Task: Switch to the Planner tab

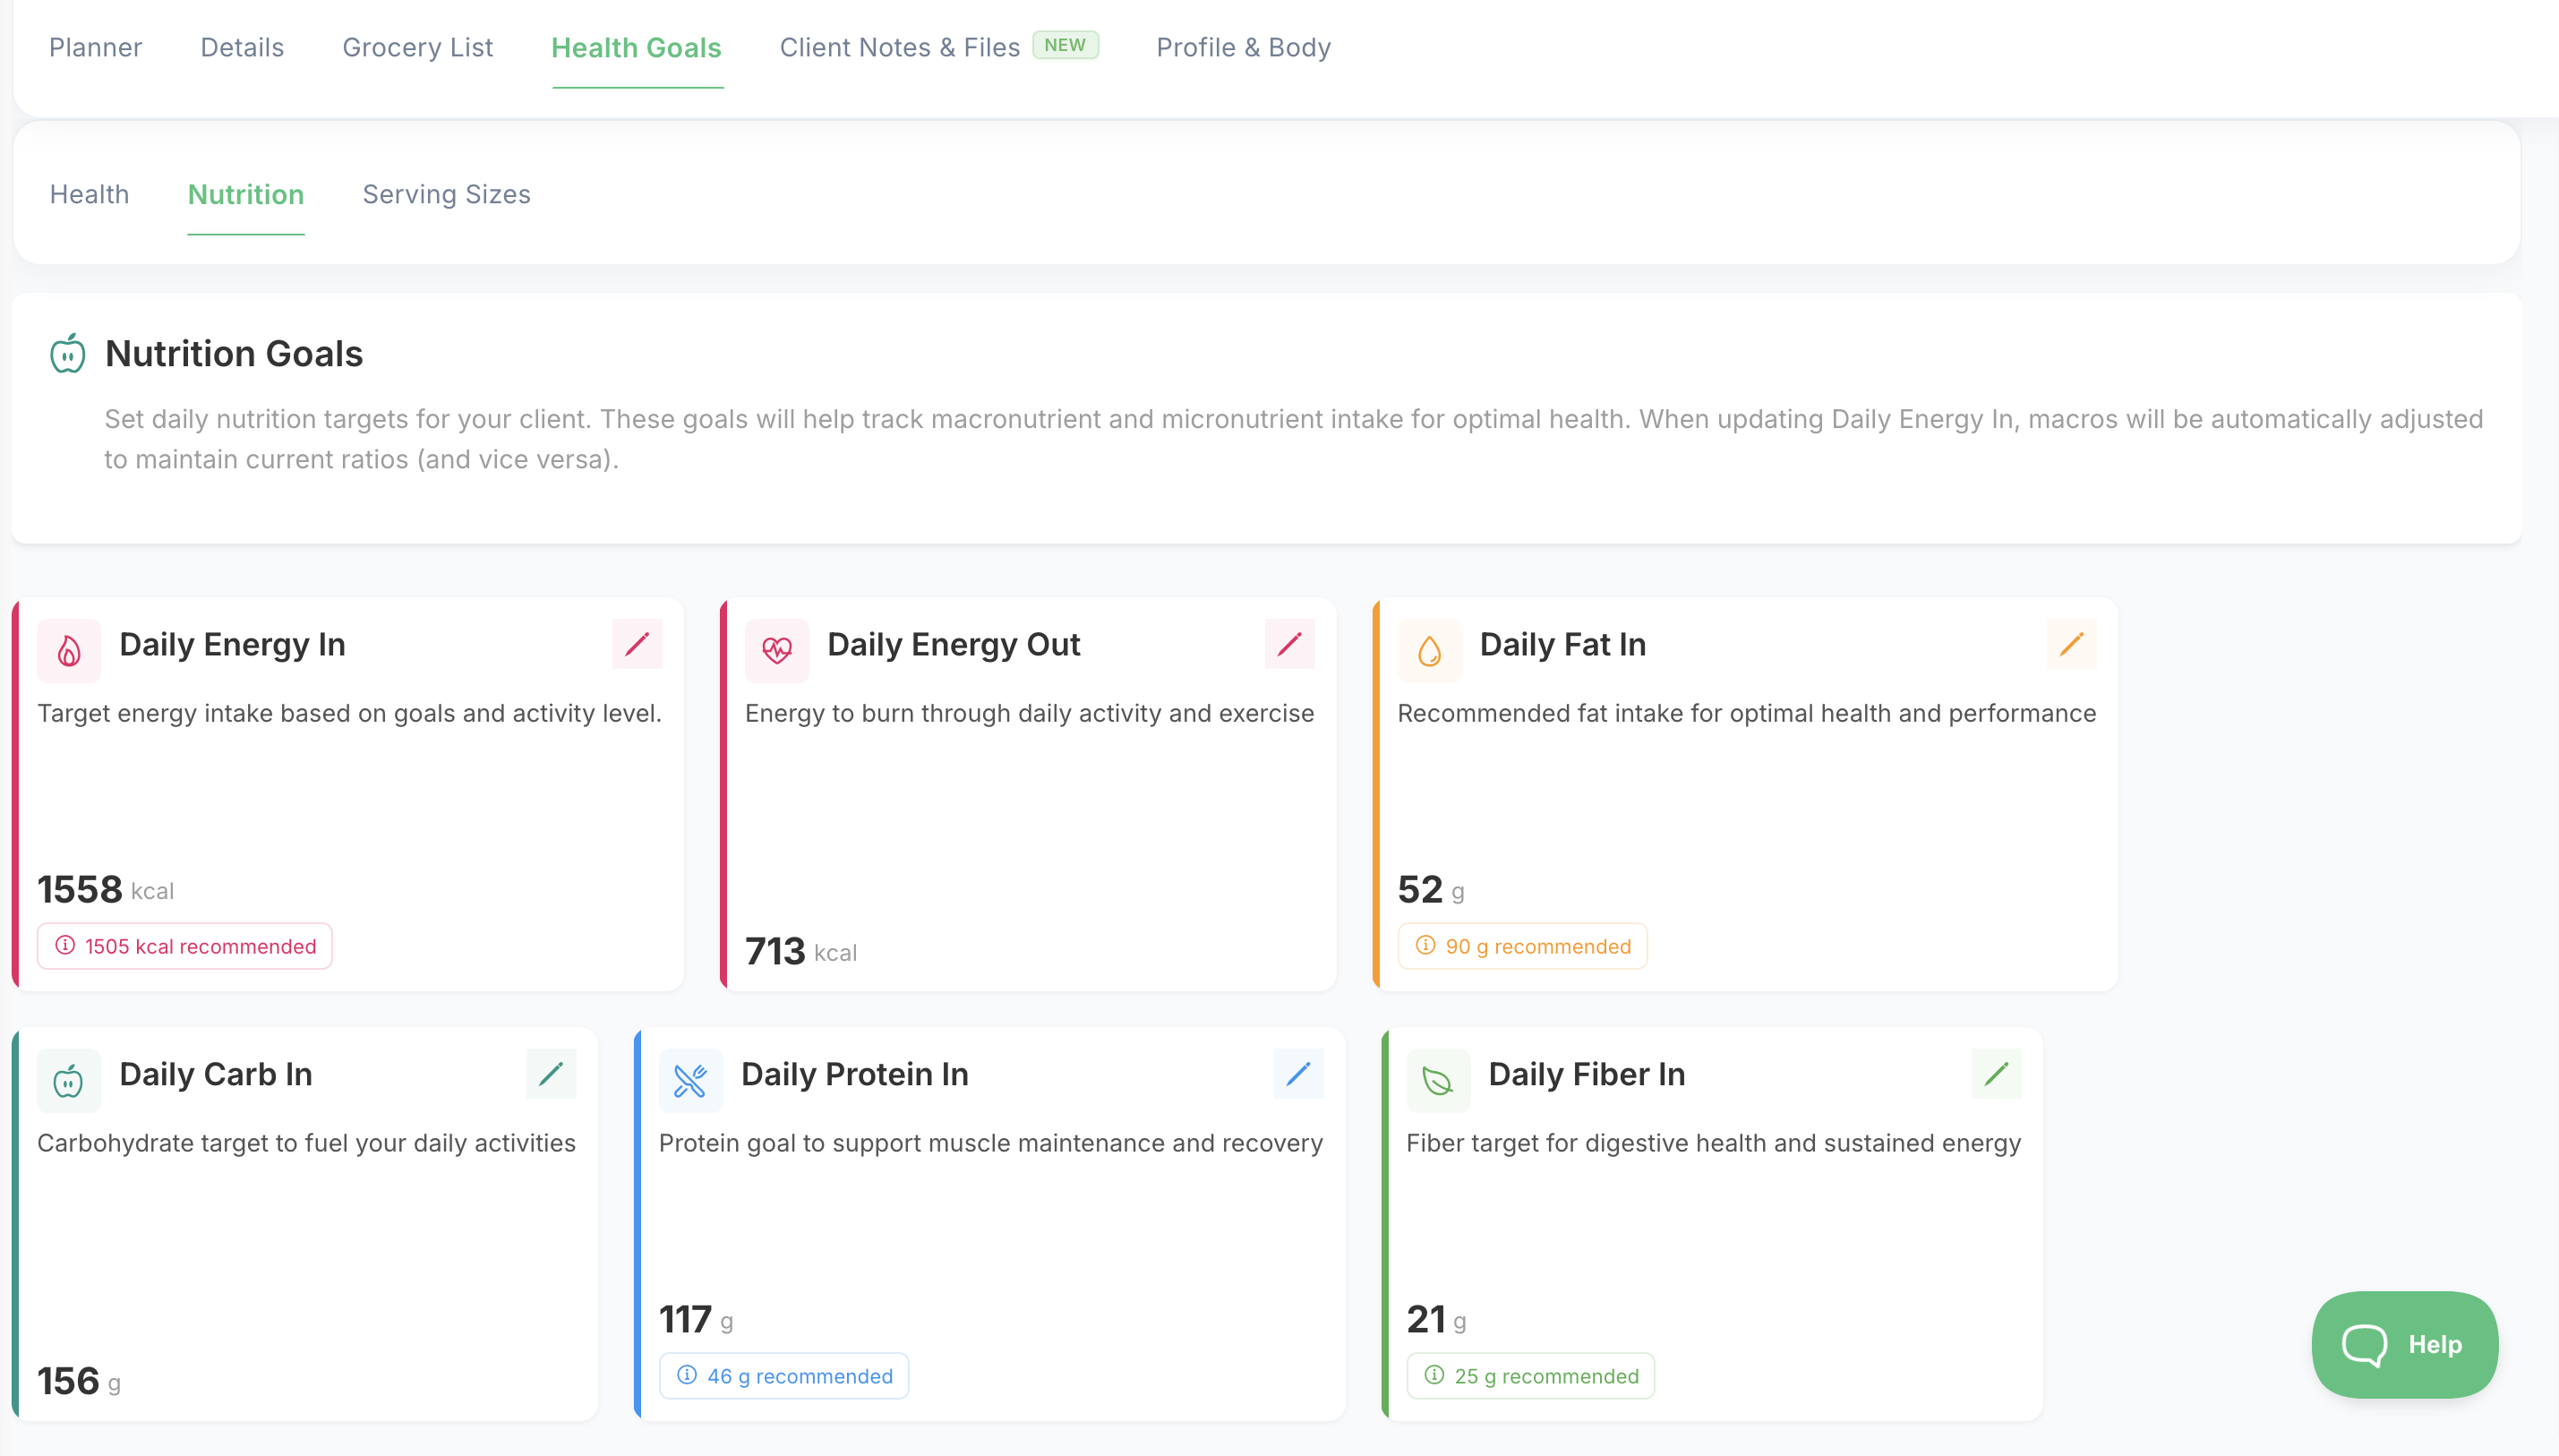Action: (95, 47)
